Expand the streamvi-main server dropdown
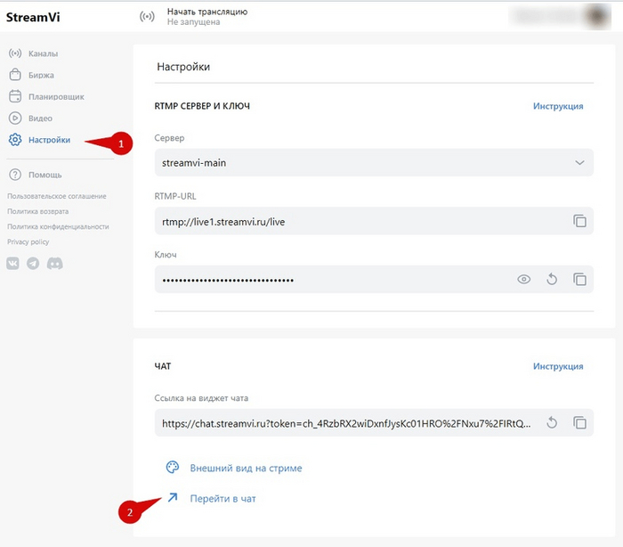The image size is (623, 547). 374,162
